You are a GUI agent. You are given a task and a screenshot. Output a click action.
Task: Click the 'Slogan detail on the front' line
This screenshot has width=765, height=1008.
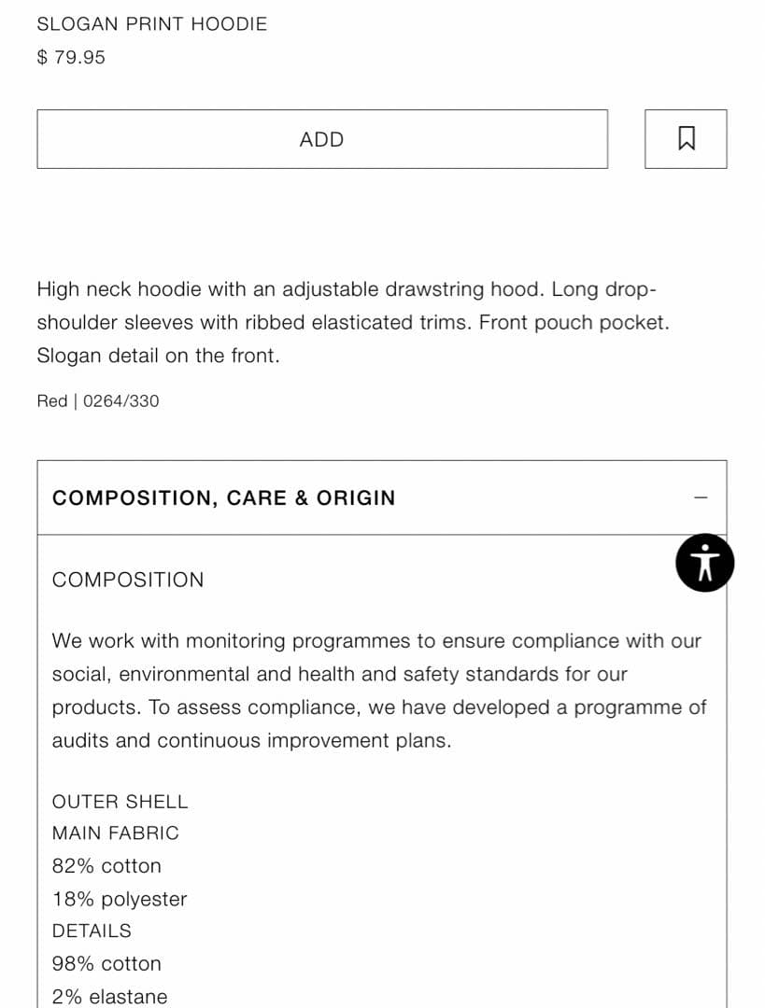(158, 356)
